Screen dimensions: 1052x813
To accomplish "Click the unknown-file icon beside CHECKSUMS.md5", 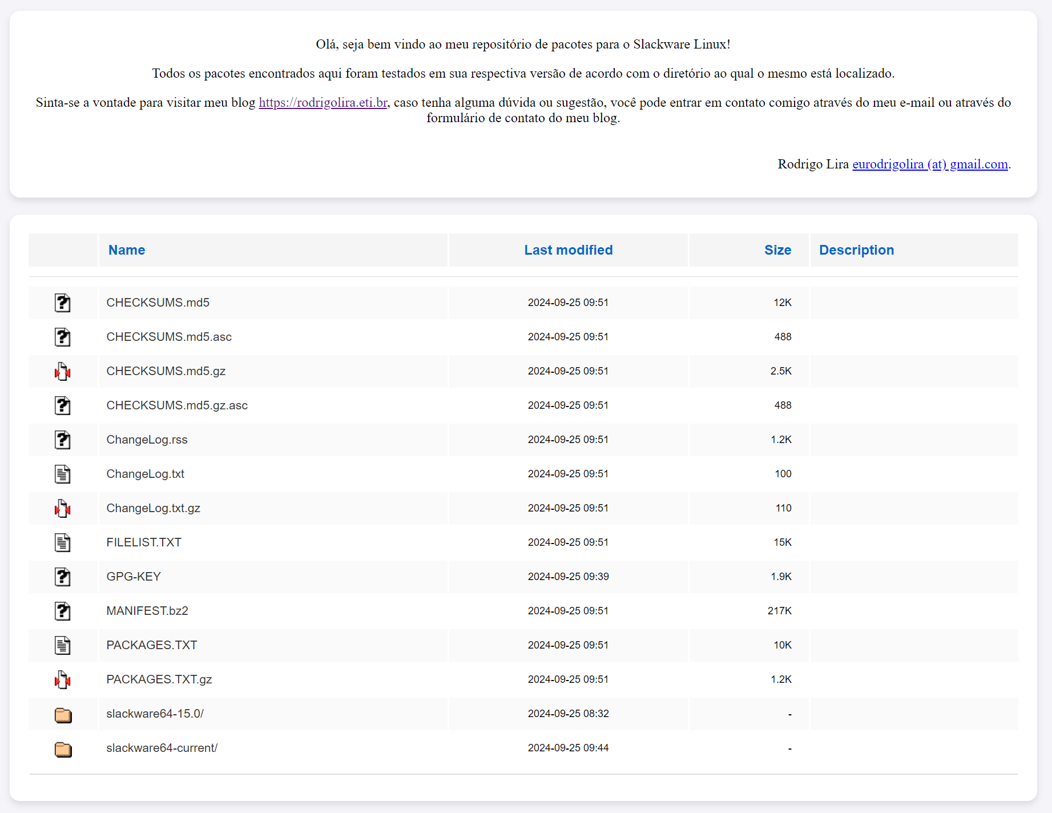I will [63, 303].
